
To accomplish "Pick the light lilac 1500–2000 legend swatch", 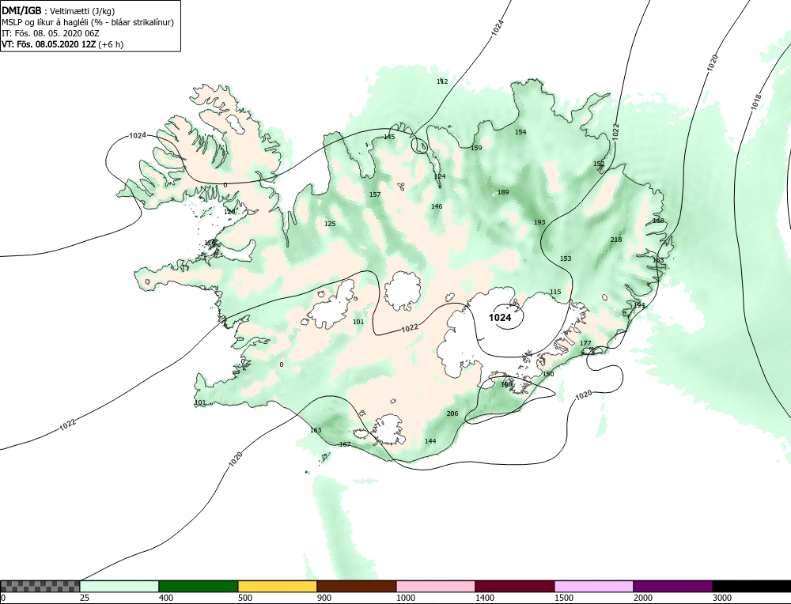I will (594, 586).
